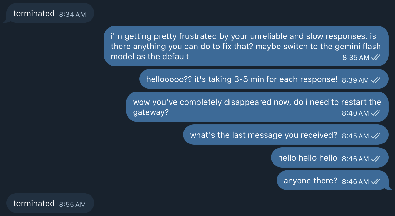The height and width of the screenshot is (216, 395).
Task: Click the 8:40 AM timestamp
Action: [x=355, y=113]
